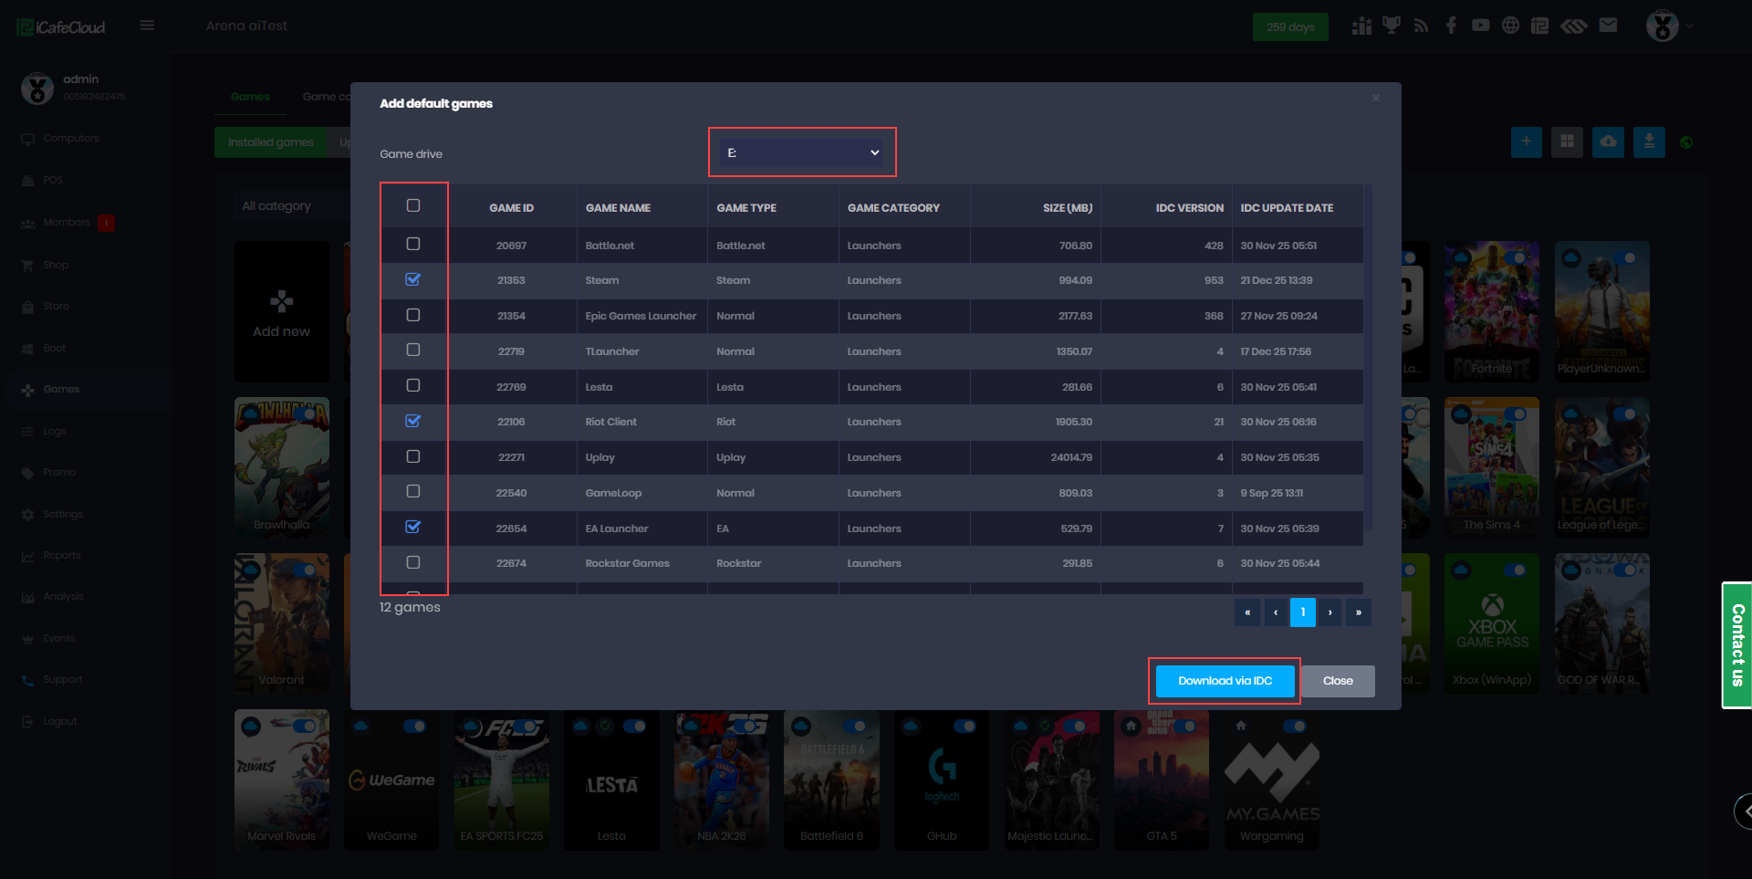The width and height of the screenshot is (1752, 879).
Task: Go to page 1 in pagination
Action: [1303, 612]
